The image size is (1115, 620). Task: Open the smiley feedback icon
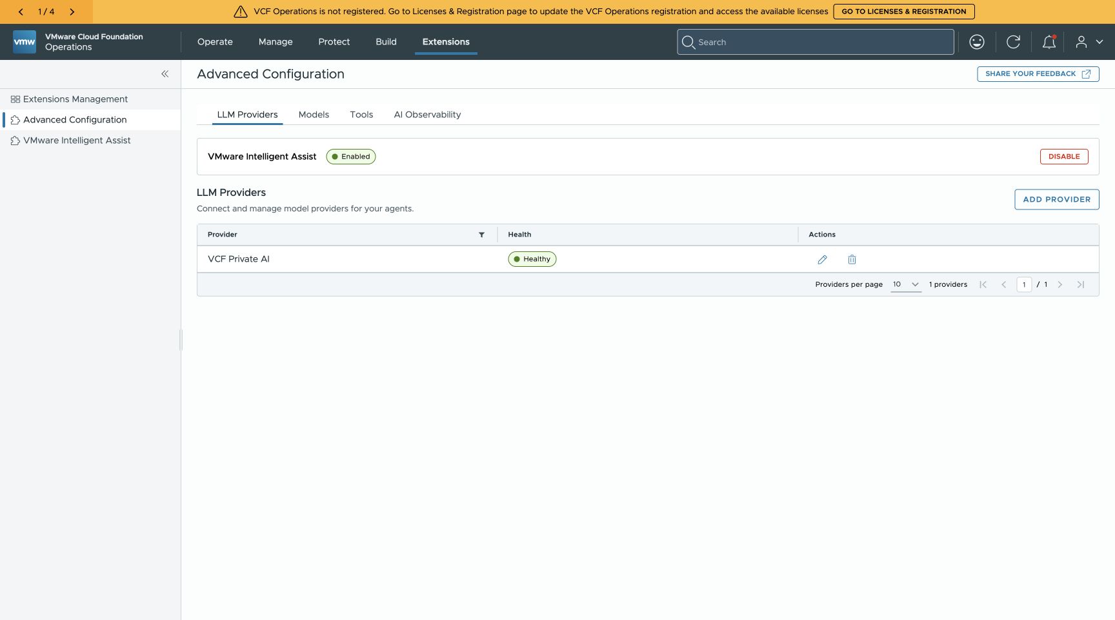click(x=977, y=42)
